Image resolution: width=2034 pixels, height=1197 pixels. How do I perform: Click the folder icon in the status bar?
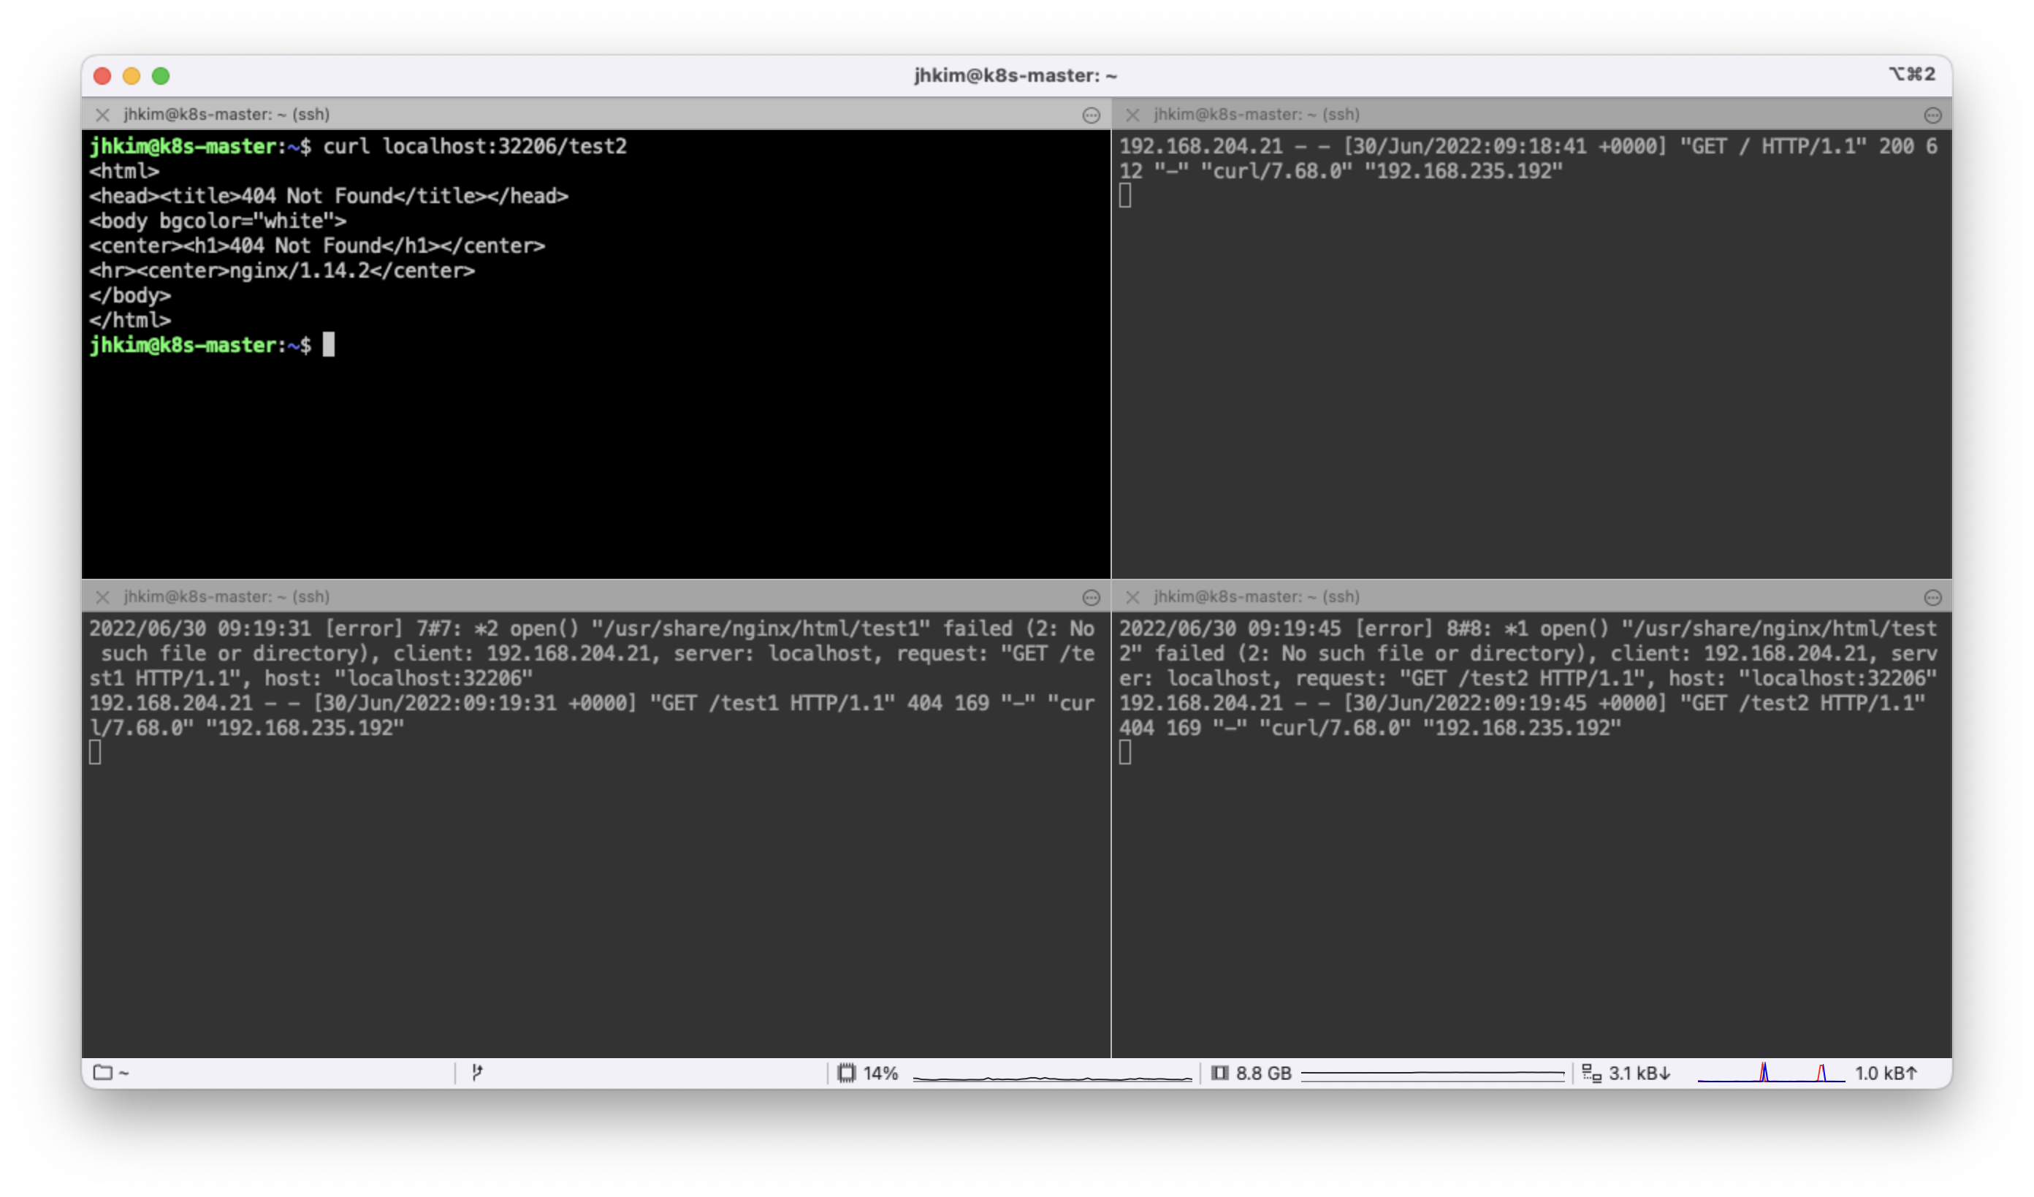click(102, 1073)
